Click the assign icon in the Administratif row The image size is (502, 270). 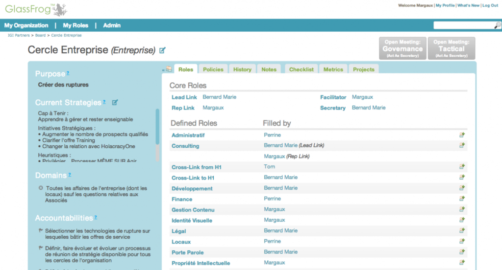[x=461, y=135]
